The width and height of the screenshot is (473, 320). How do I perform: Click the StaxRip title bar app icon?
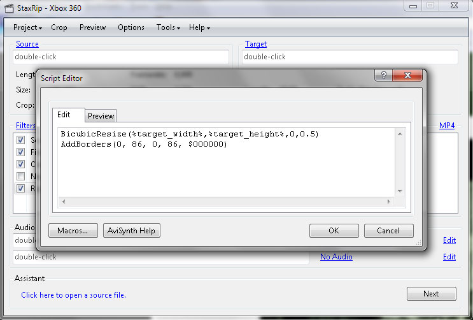(x=9, y=8)
